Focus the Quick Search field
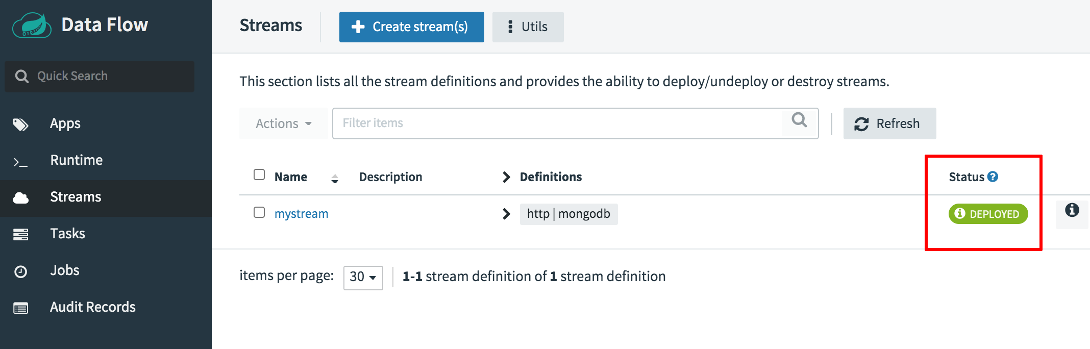 (x=107, y=77)
